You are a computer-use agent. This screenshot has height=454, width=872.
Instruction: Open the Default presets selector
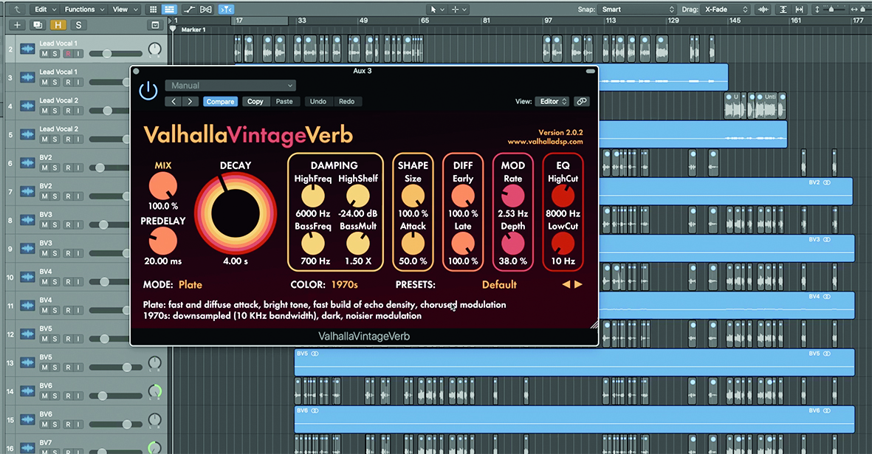click(499, 284)
